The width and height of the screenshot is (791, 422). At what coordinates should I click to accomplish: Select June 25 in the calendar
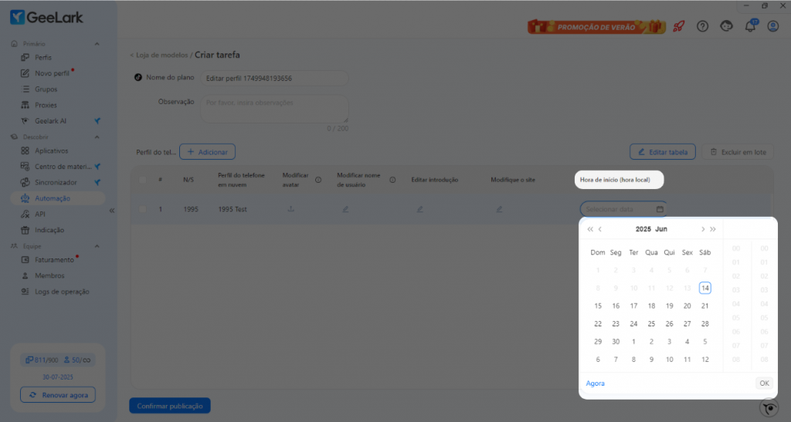[x=651, y=324]
